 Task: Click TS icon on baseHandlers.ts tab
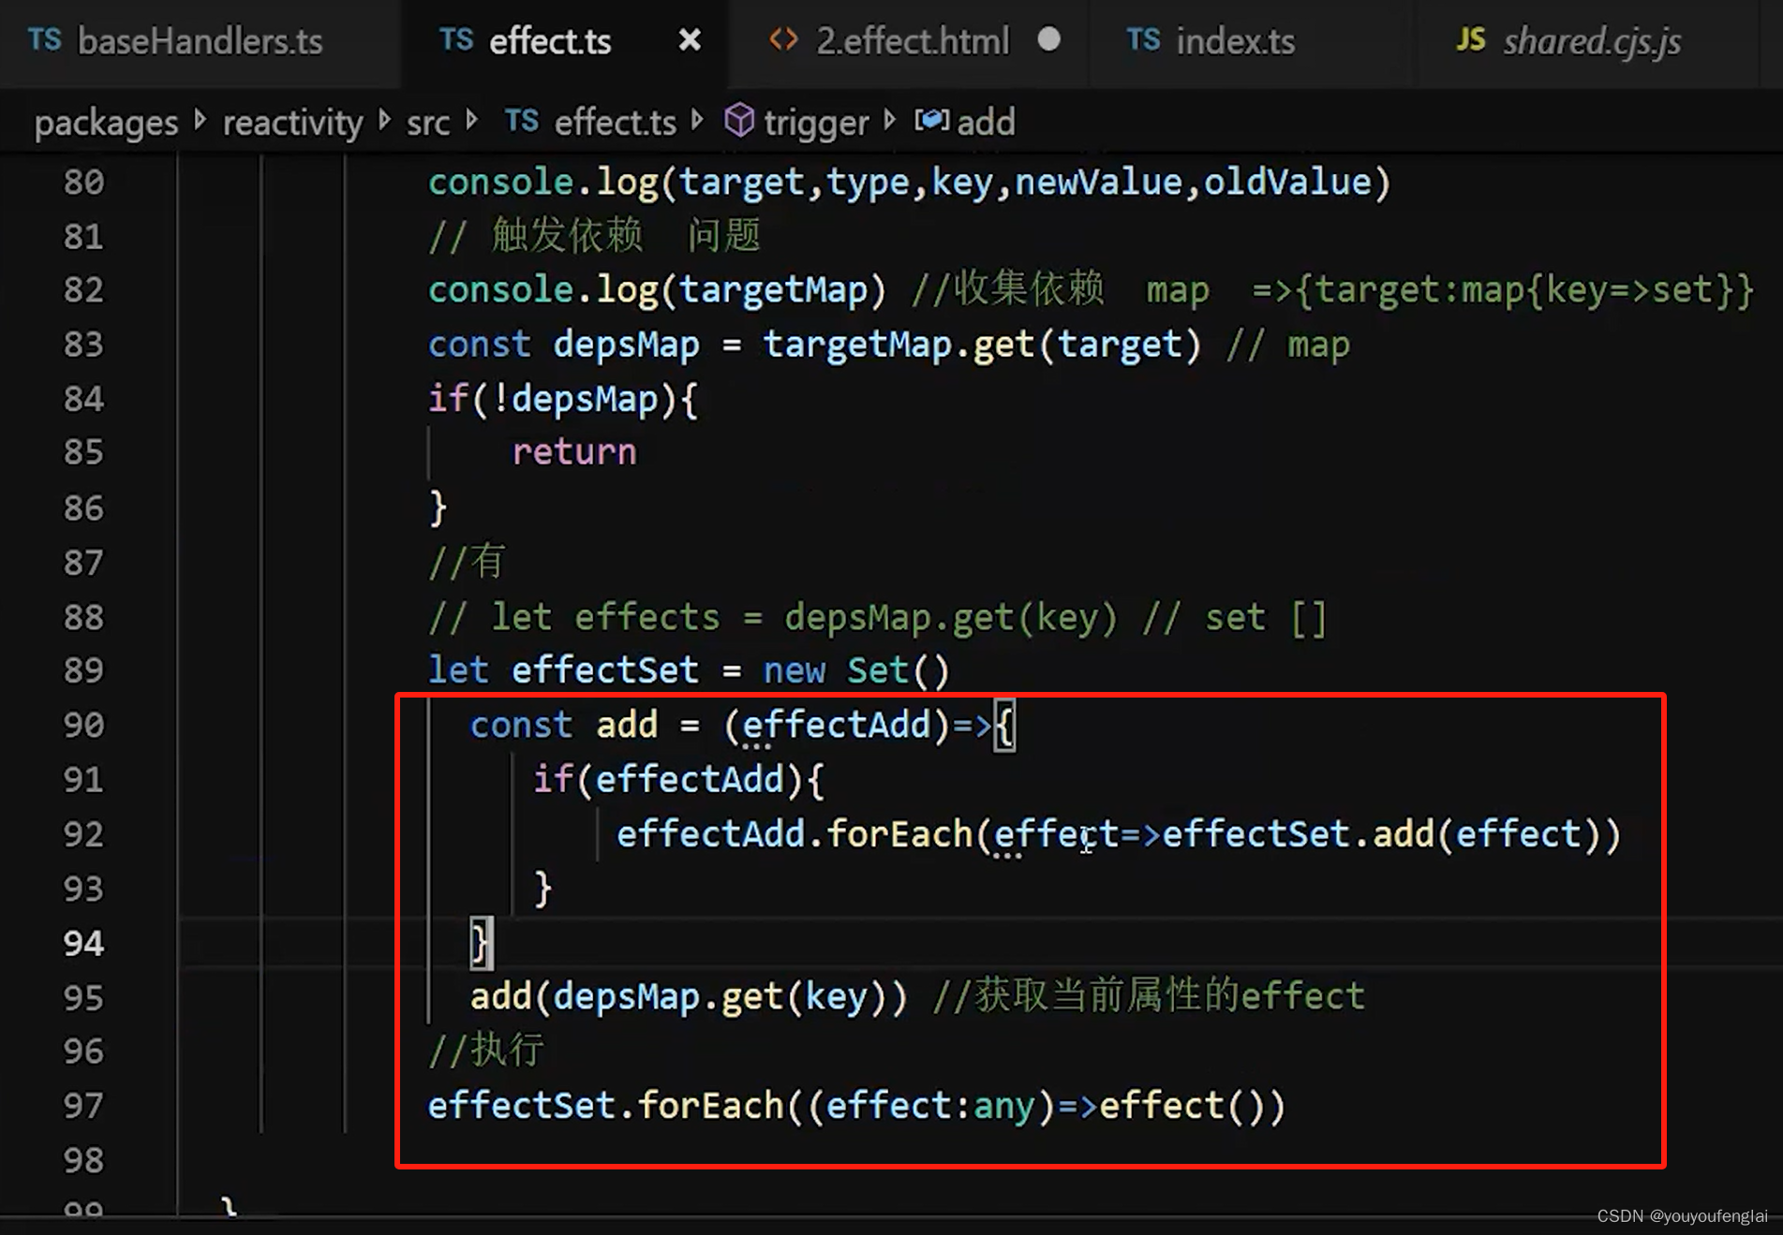(44, 39)
